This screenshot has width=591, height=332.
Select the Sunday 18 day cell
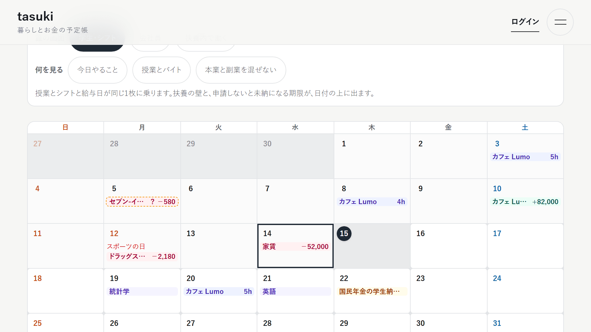(x=66, y=291)
